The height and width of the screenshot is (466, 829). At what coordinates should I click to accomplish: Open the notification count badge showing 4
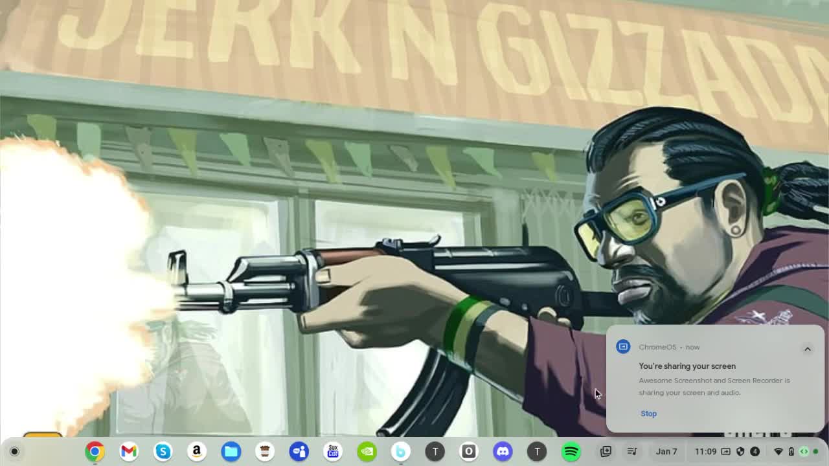click(x=755, y=451)
